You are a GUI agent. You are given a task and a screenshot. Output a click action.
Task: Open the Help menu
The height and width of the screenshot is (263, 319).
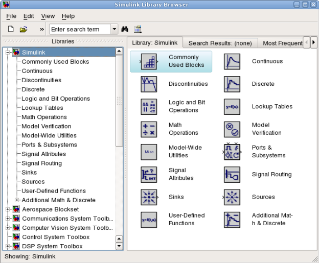[68, 16]
